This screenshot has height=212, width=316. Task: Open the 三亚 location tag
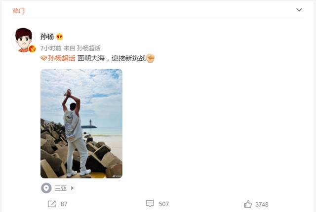point(61,188)
